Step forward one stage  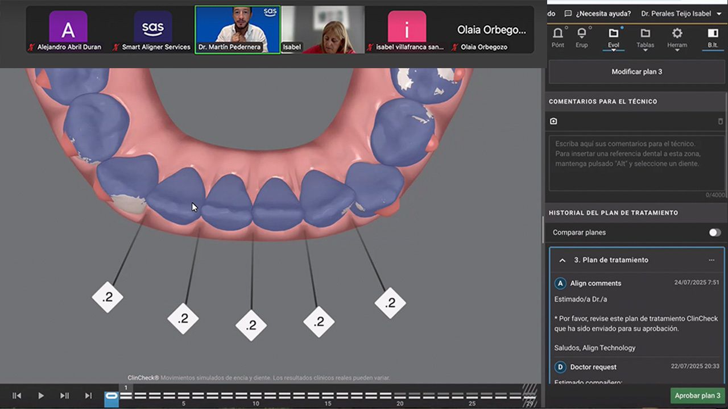coord(64,395)
